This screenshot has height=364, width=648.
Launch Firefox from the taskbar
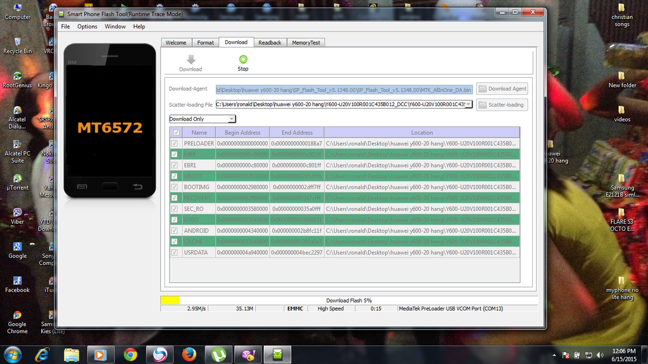(x=189, y=354)
